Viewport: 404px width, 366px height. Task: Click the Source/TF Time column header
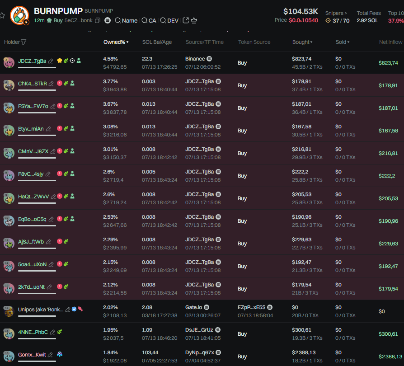tap(205, 42)
